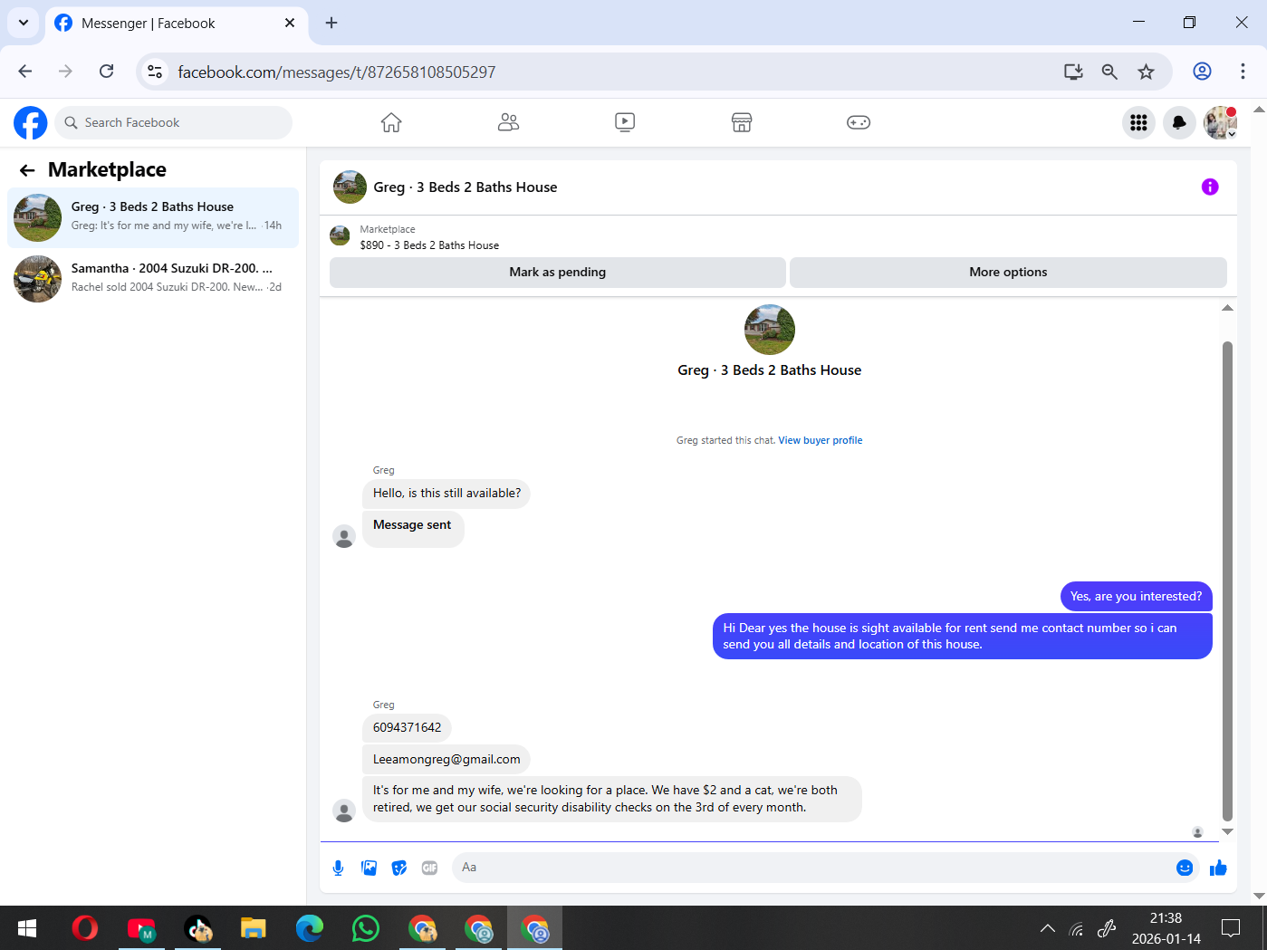This screenshot has width=1267, height=950.
Task: Open WhatsApp from taskbar
Action: 365,928
